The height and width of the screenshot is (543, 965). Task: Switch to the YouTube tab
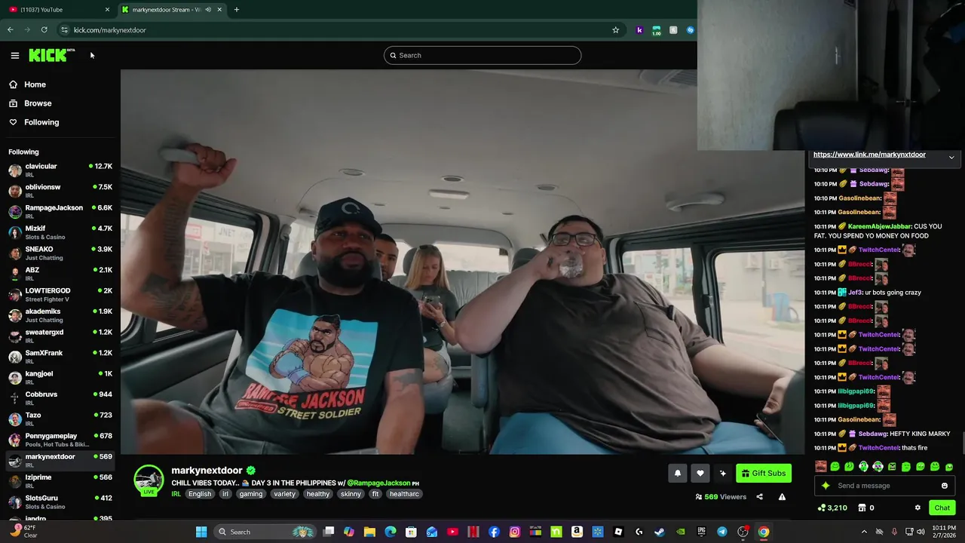pos(57,10)
